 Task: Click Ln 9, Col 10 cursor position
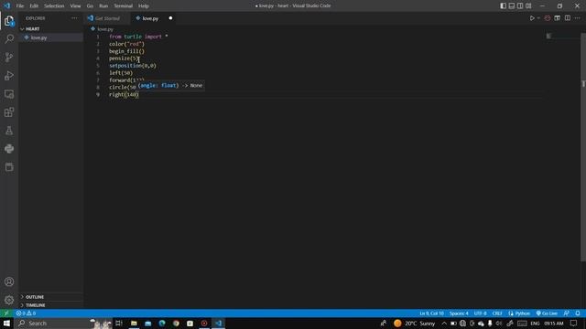tap(431, 313)
